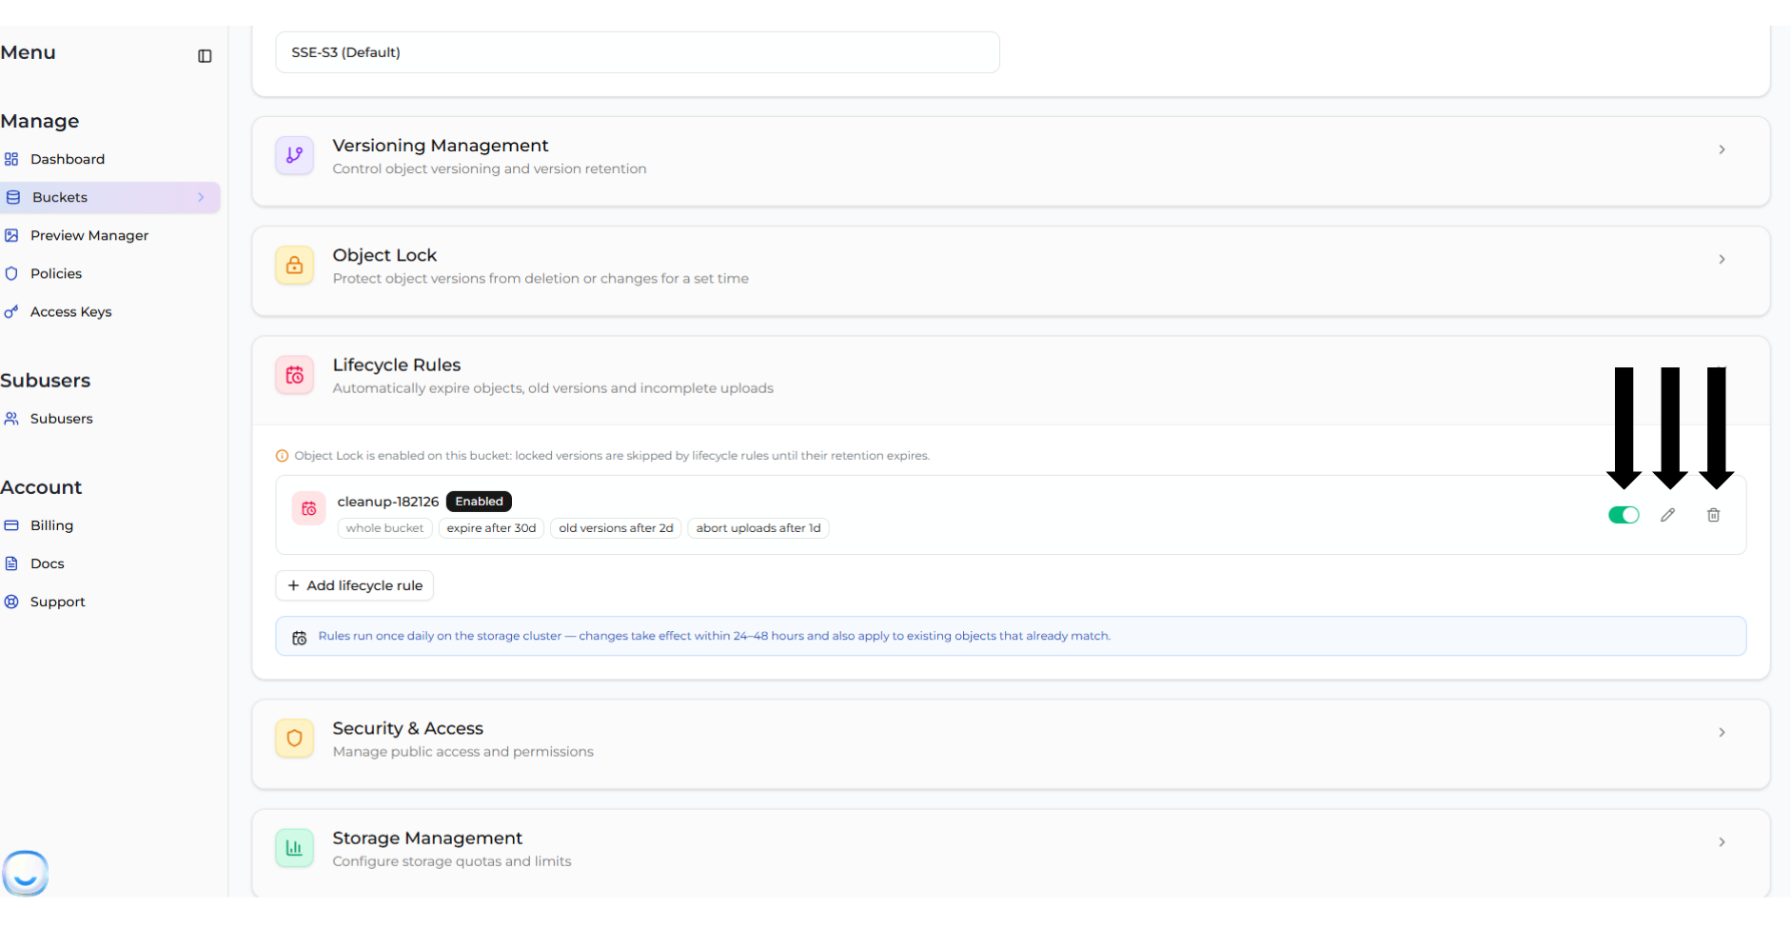Collapse the sidebar menu panel icon
This screenshot has width=1791, height=928.
[205, 56]
